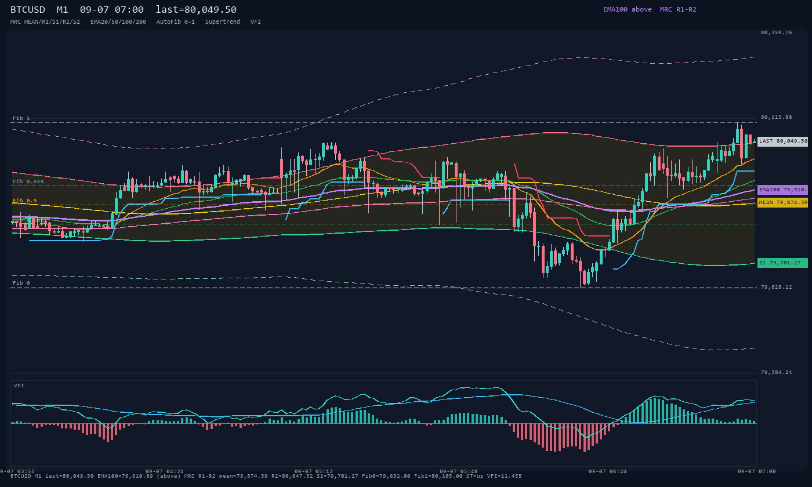The width and height of the screenshot is (812, 487).
Task: Click the LAST 80,049.50 price tag
Action: pos(783,141)
